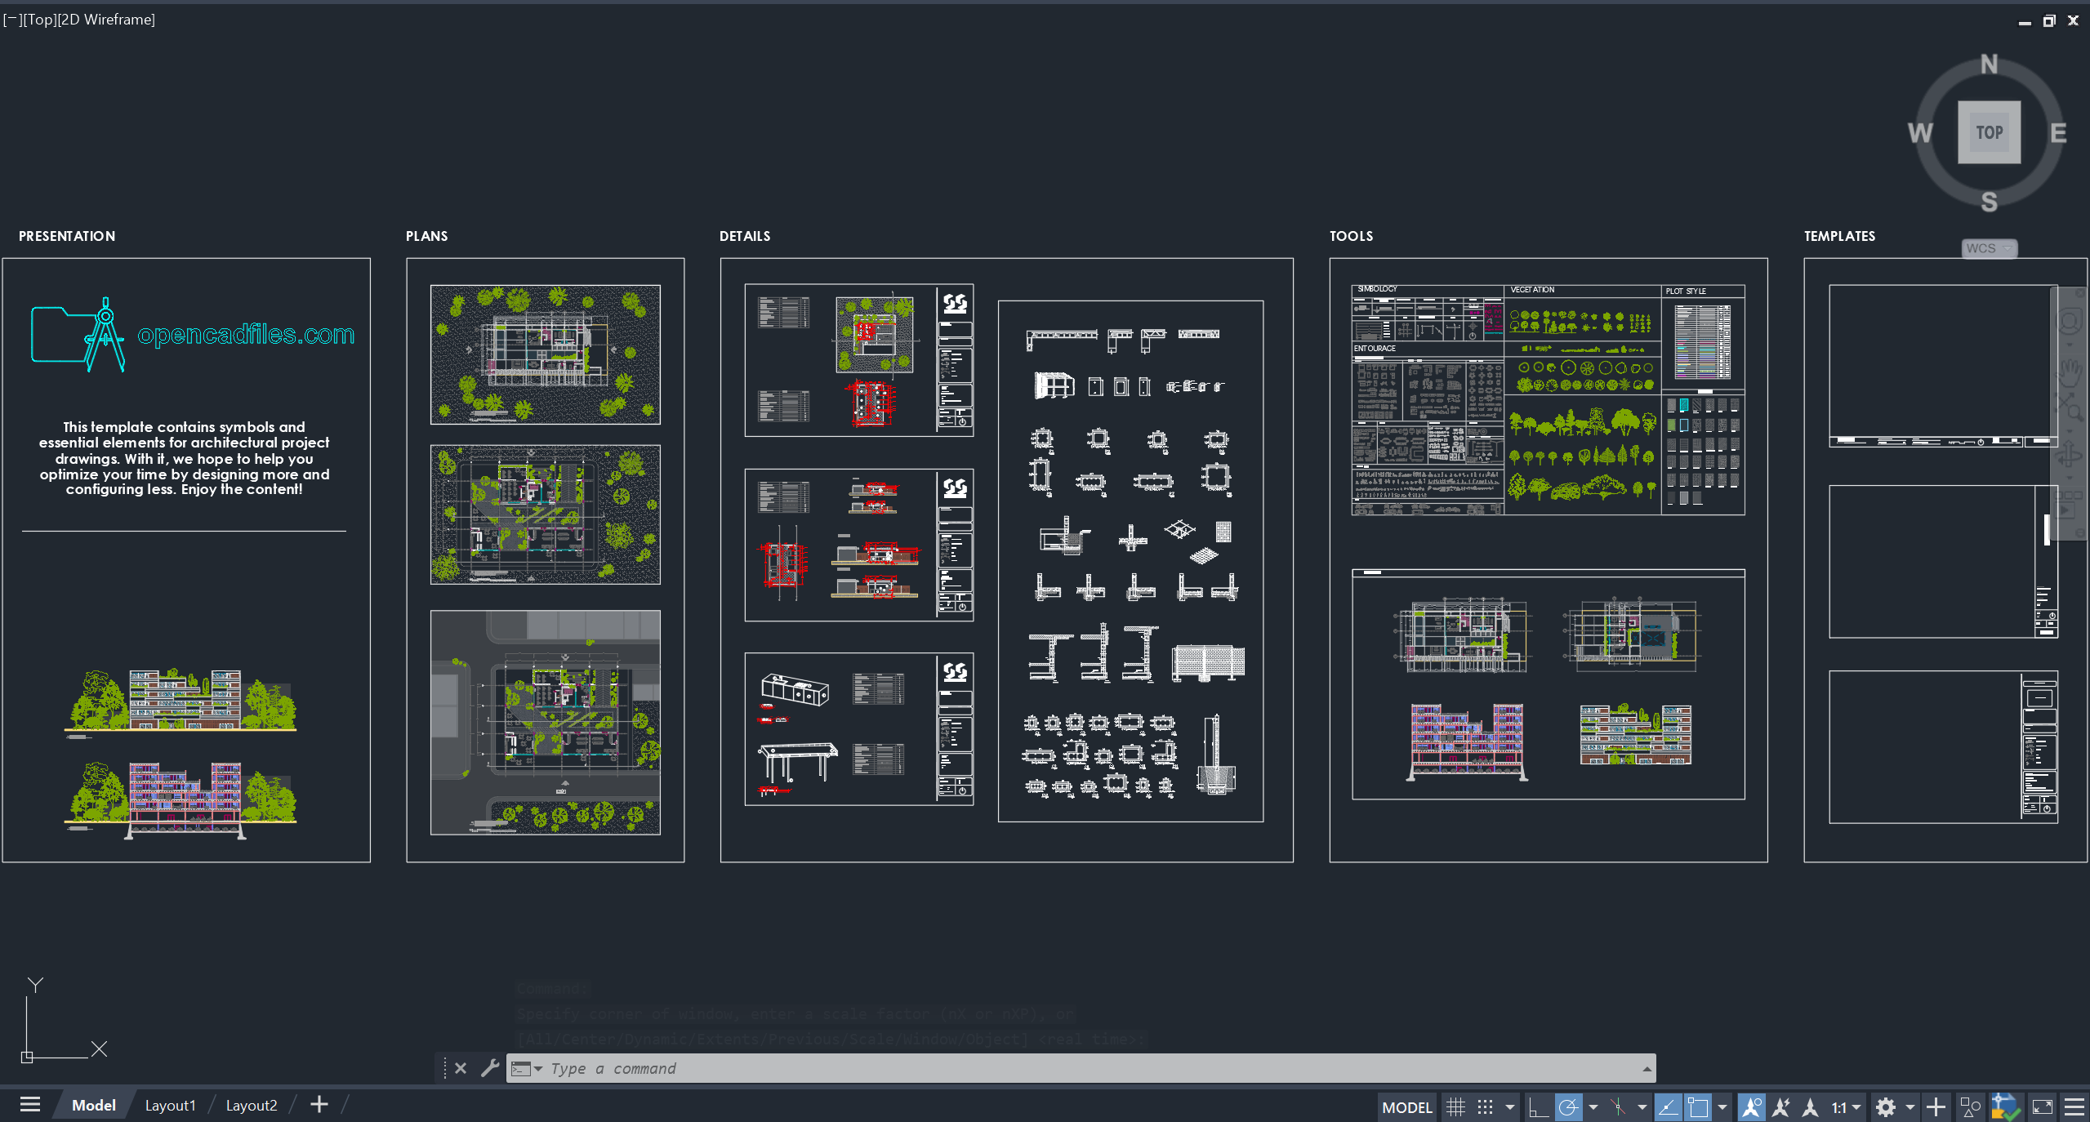Close the navigation bar
This screenshot has height=1122, width=2090.
[x=2080, y=292]
